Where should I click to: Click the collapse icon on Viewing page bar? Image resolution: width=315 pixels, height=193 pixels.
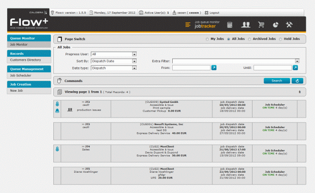(x=300, y=92)
